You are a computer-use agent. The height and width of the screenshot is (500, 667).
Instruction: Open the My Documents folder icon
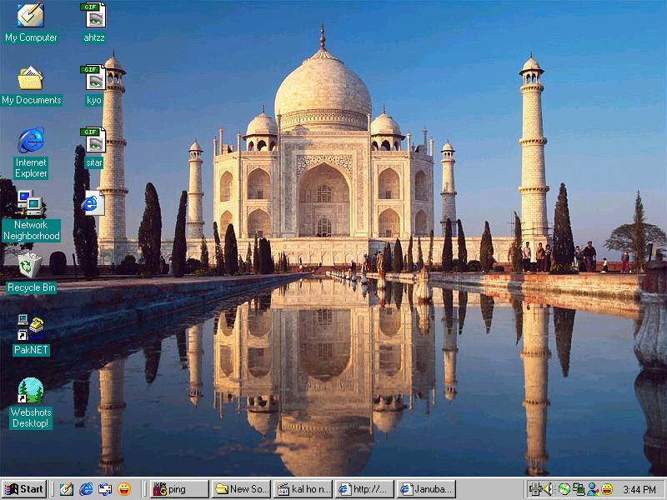31,85
